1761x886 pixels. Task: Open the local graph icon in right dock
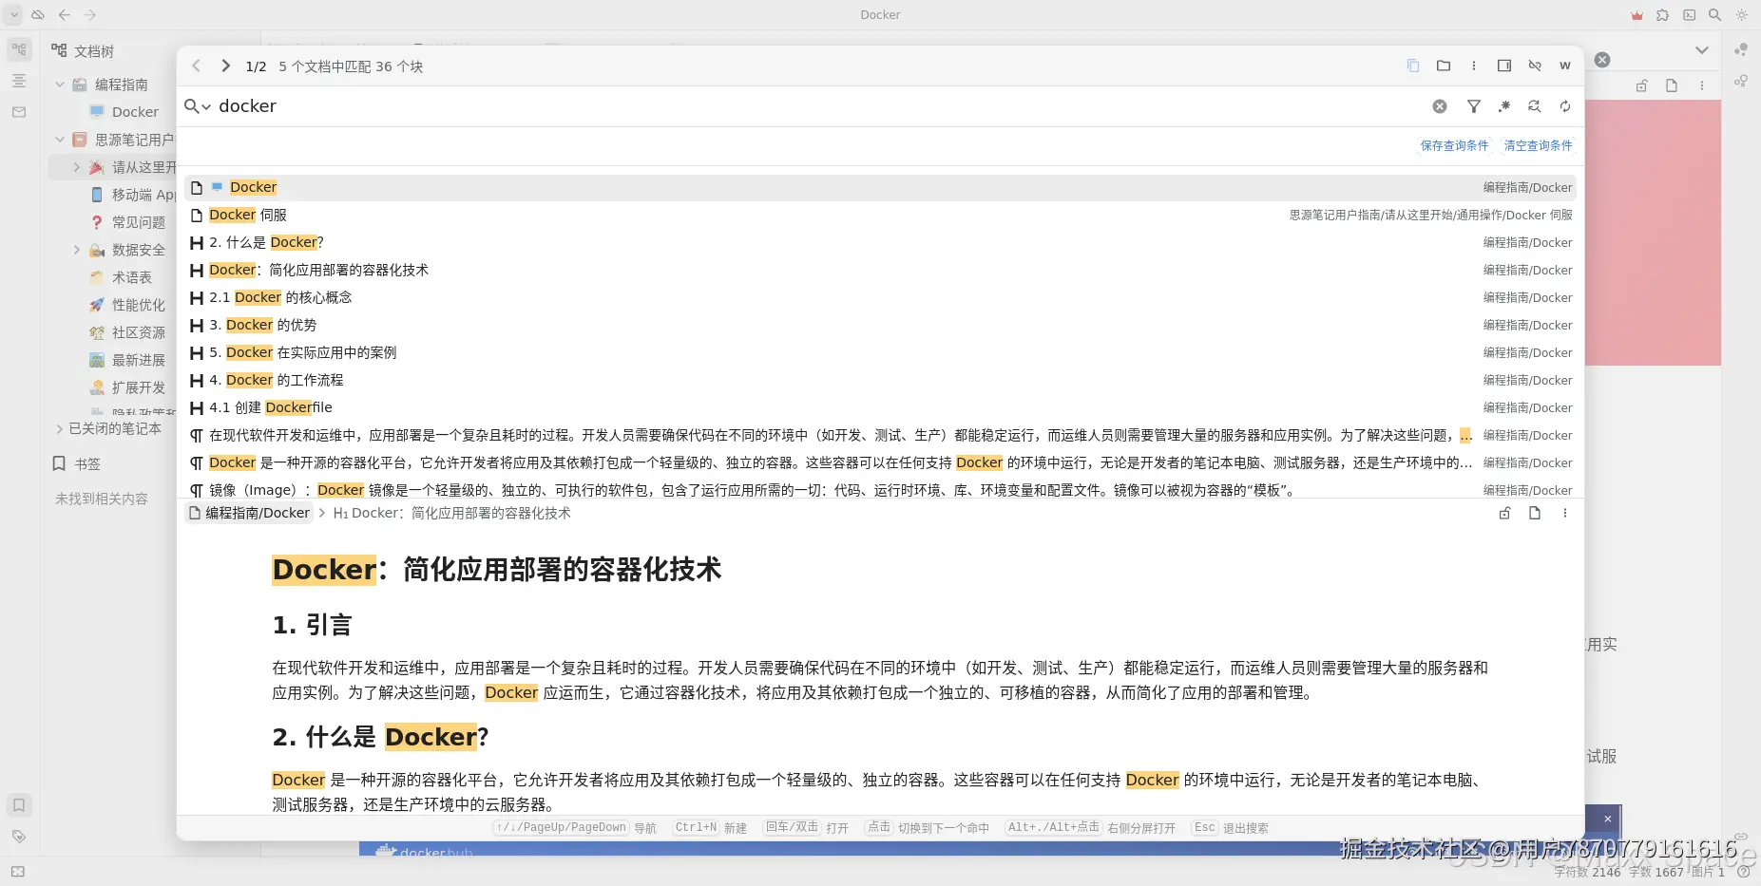(1741, 81)
